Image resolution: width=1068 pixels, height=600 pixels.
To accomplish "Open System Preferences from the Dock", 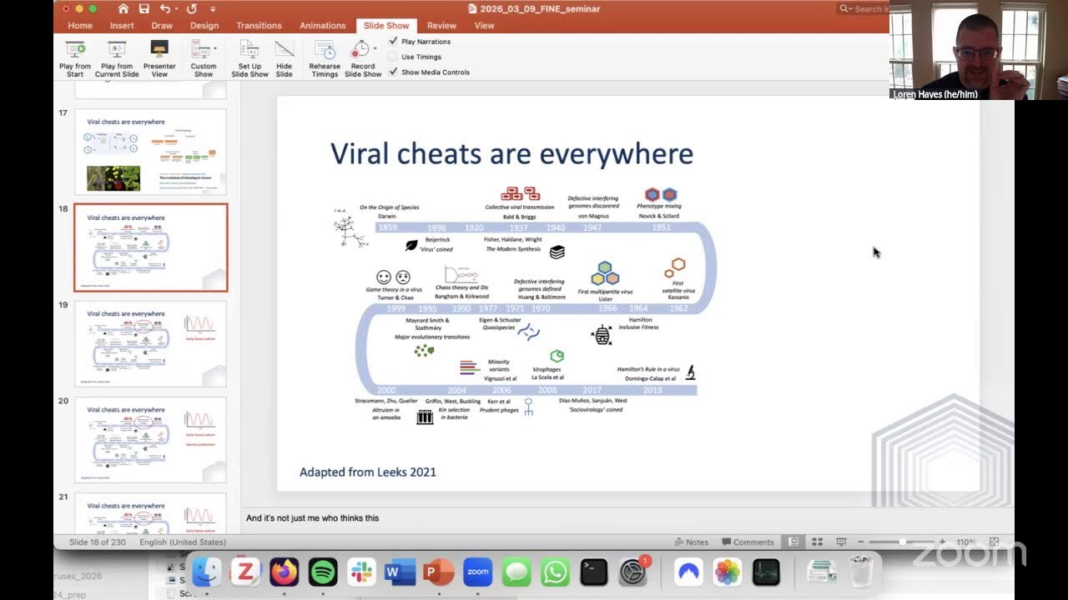I will [x=633, y=572].
